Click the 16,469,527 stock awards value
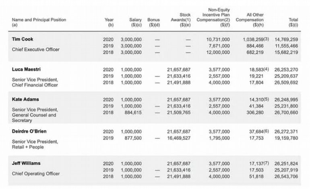 coord(179,138)
